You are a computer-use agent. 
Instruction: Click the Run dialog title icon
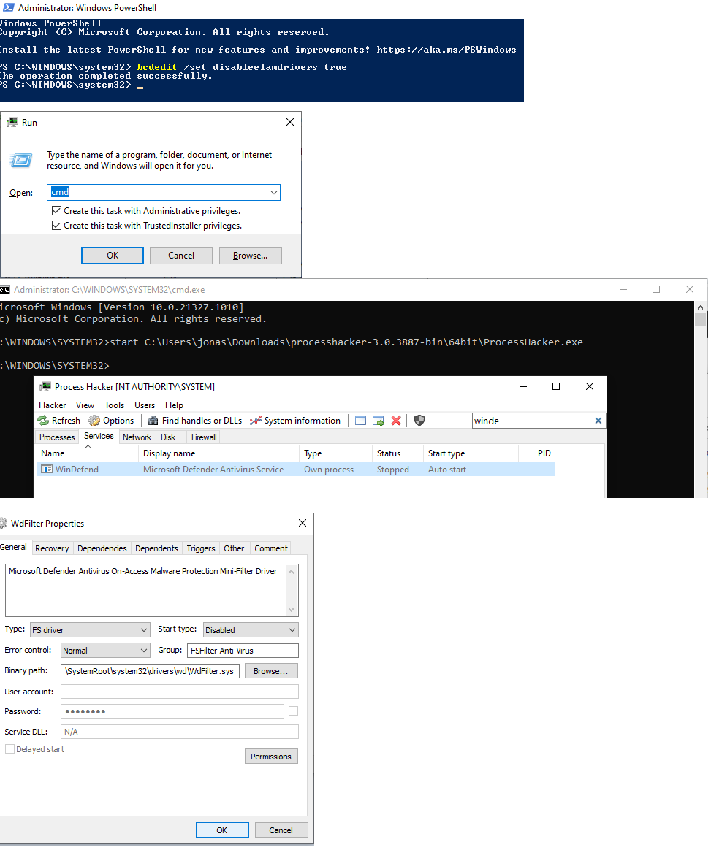(12, 123)
